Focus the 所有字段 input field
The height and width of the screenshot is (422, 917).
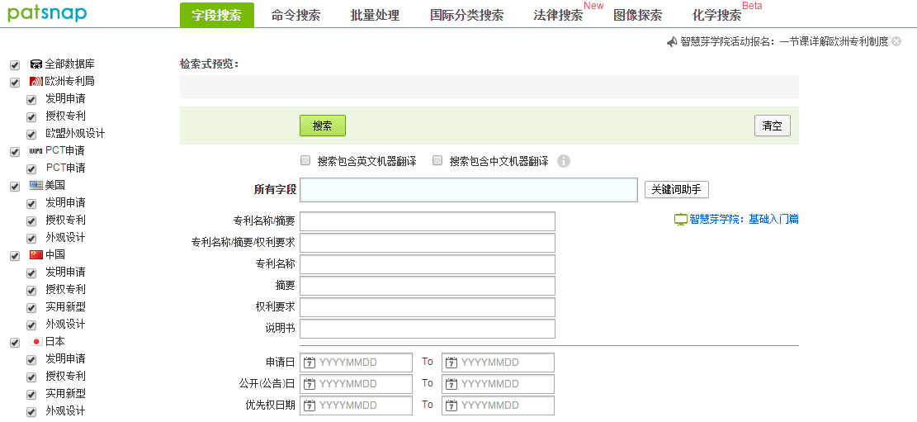(468, 190)
